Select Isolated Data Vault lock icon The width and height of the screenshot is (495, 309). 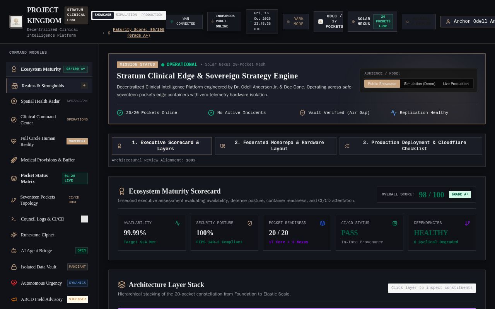14,267
